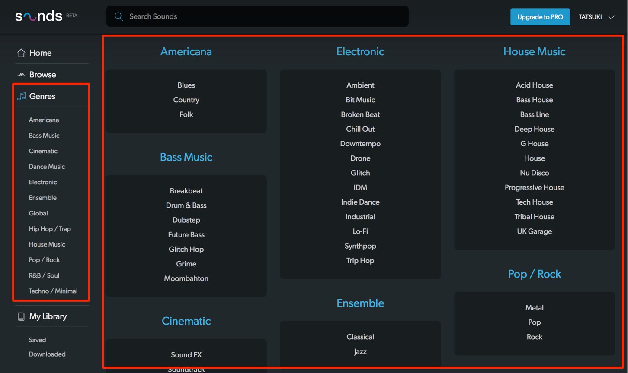
Task: Click the Sounds logo
Action: tap(39, 16)
